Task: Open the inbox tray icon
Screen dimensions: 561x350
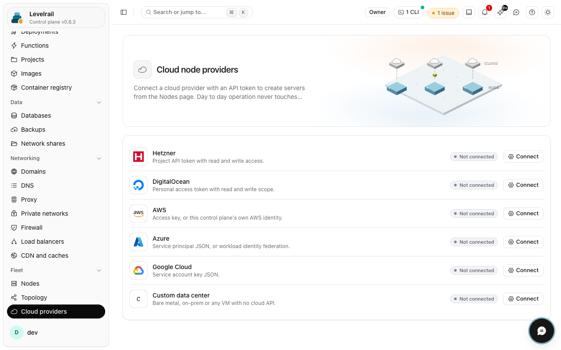Action: point(469,12)
